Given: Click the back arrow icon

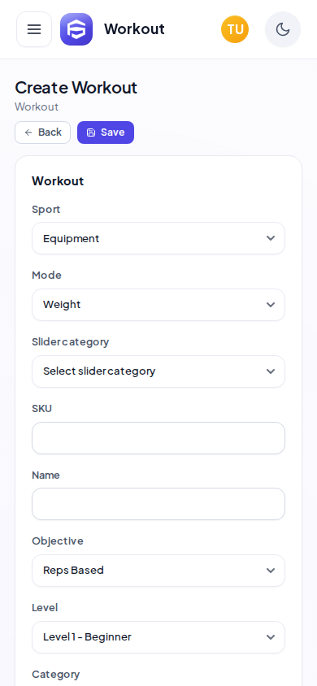Looking at the screenshot, I should [28, 132].
